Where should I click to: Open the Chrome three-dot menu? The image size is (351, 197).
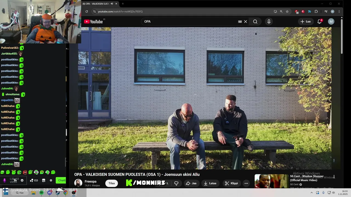pos(339,11)
